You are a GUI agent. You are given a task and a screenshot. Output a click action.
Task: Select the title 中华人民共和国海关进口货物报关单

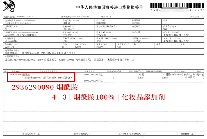coord(110,7)
